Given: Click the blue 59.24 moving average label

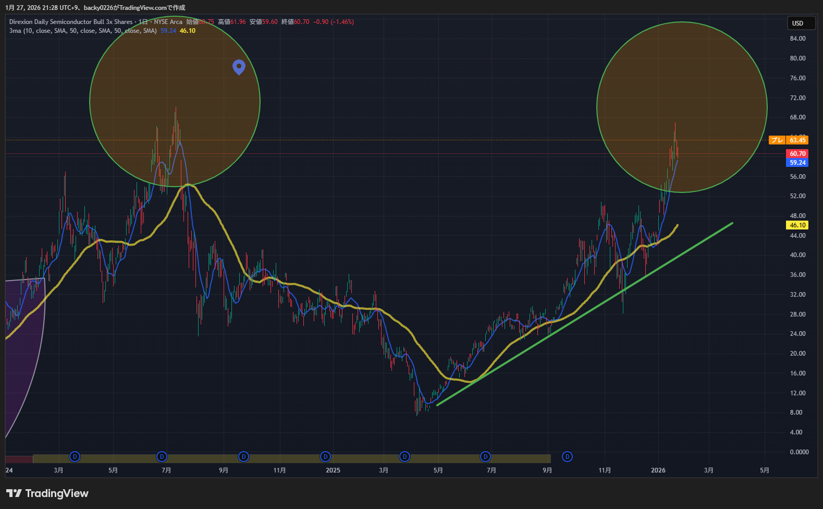Looking at the screenshot, I should click(797, 163).
